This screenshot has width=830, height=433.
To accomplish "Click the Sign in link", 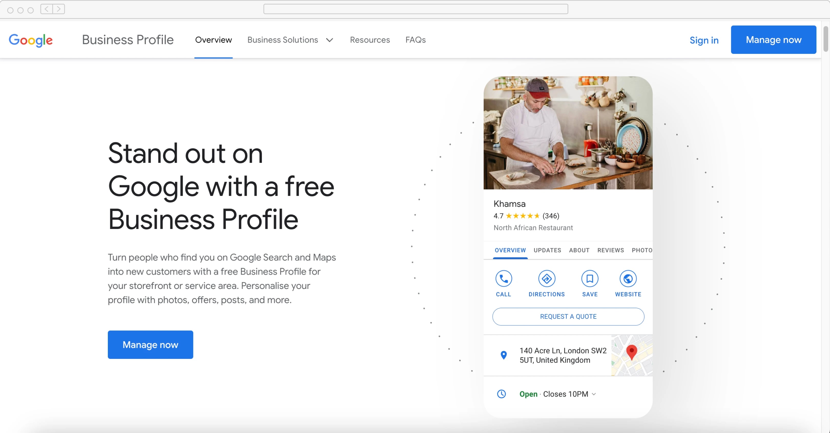I will click(x=704, y=40).
